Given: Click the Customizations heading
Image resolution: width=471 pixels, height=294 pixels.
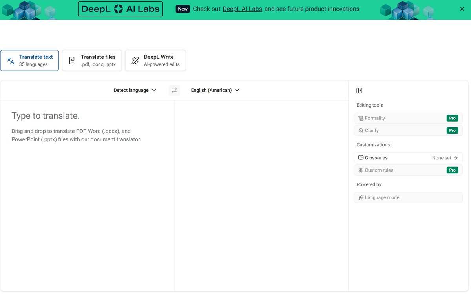Looking at the screenshot, I should coord(373,145).
